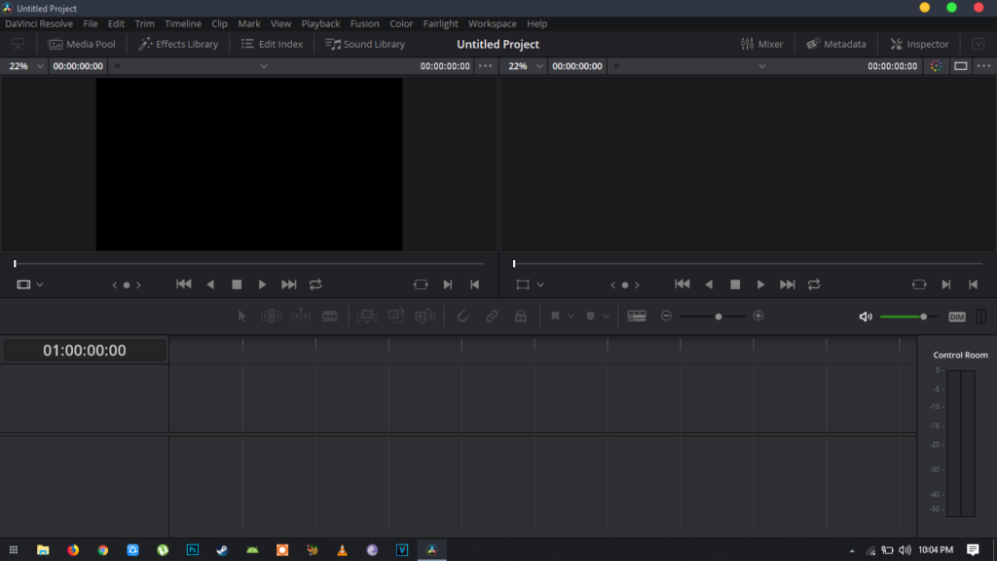The image size is (997, 561).
Task: Click the timeline zoom-out minus icon
Action: coord(666,317)
